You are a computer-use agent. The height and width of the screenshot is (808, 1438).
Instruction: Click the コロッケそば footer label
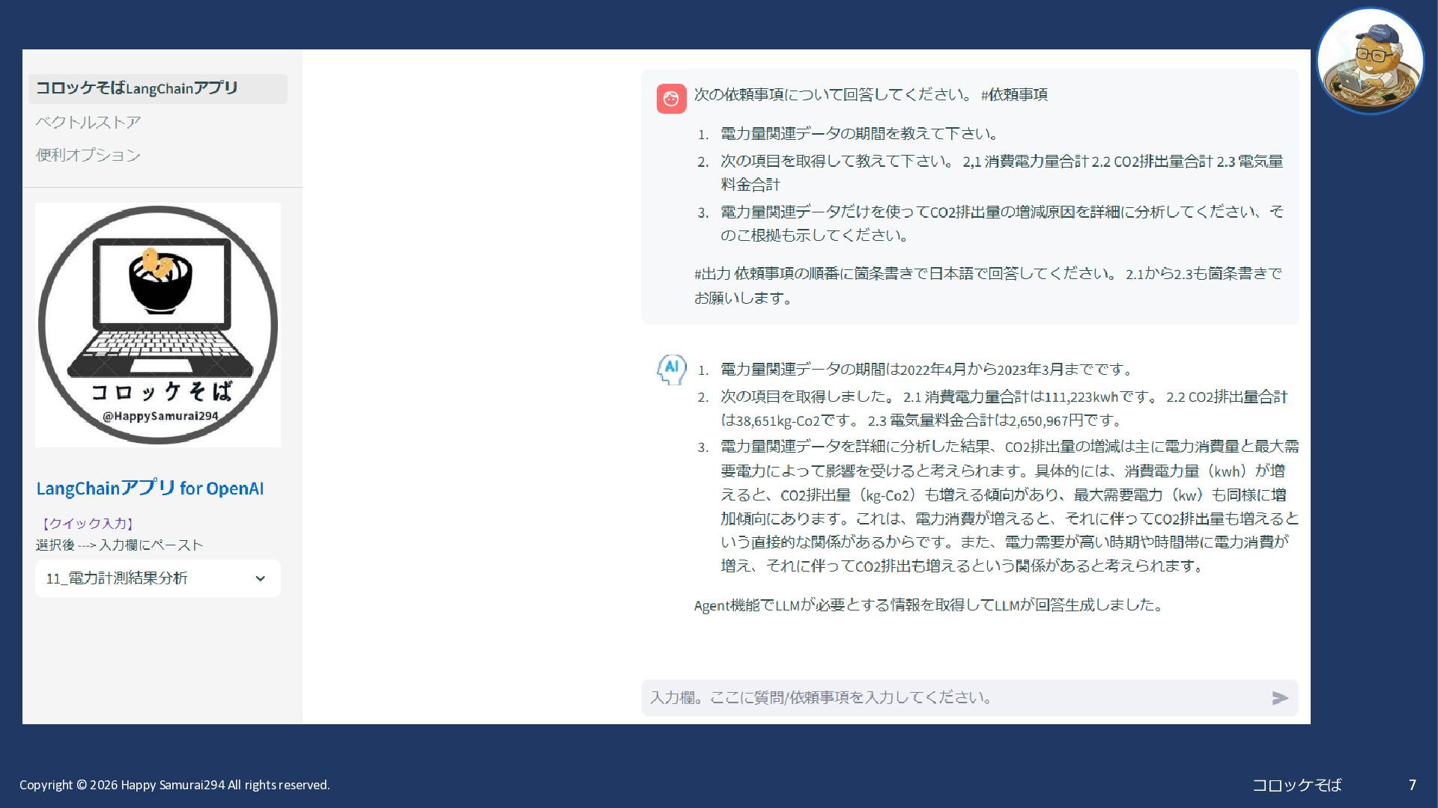(x=1296, y=785)
